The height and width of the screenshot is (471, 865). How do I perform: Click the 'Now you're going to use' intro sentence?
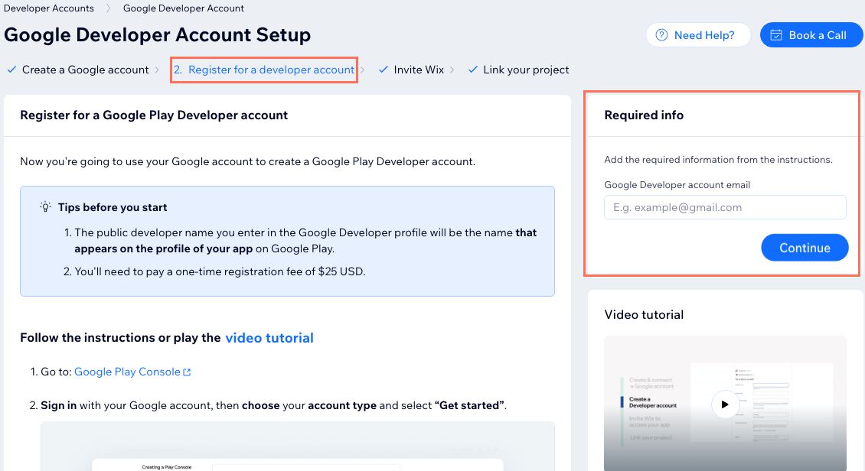[248, 161]
